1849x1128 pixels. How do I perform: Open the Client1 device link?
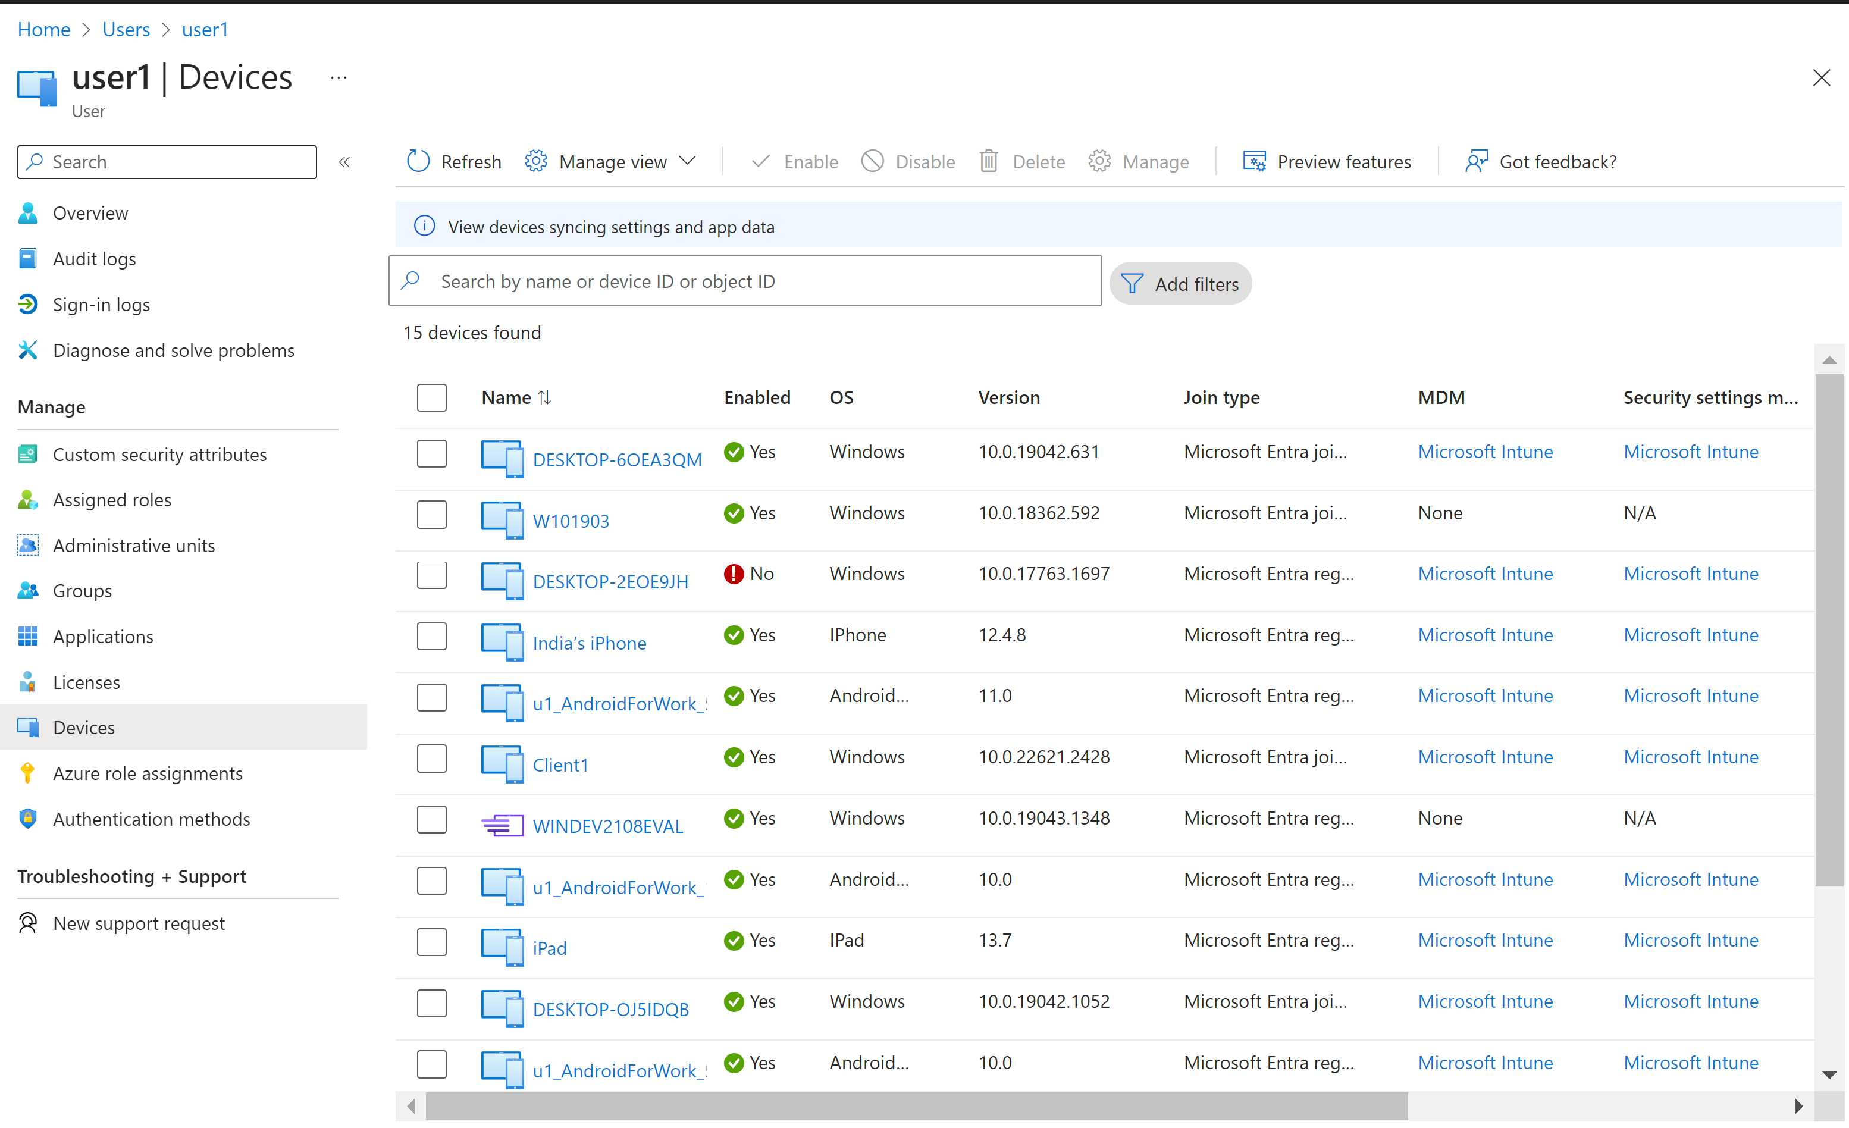tap(560, 766)
